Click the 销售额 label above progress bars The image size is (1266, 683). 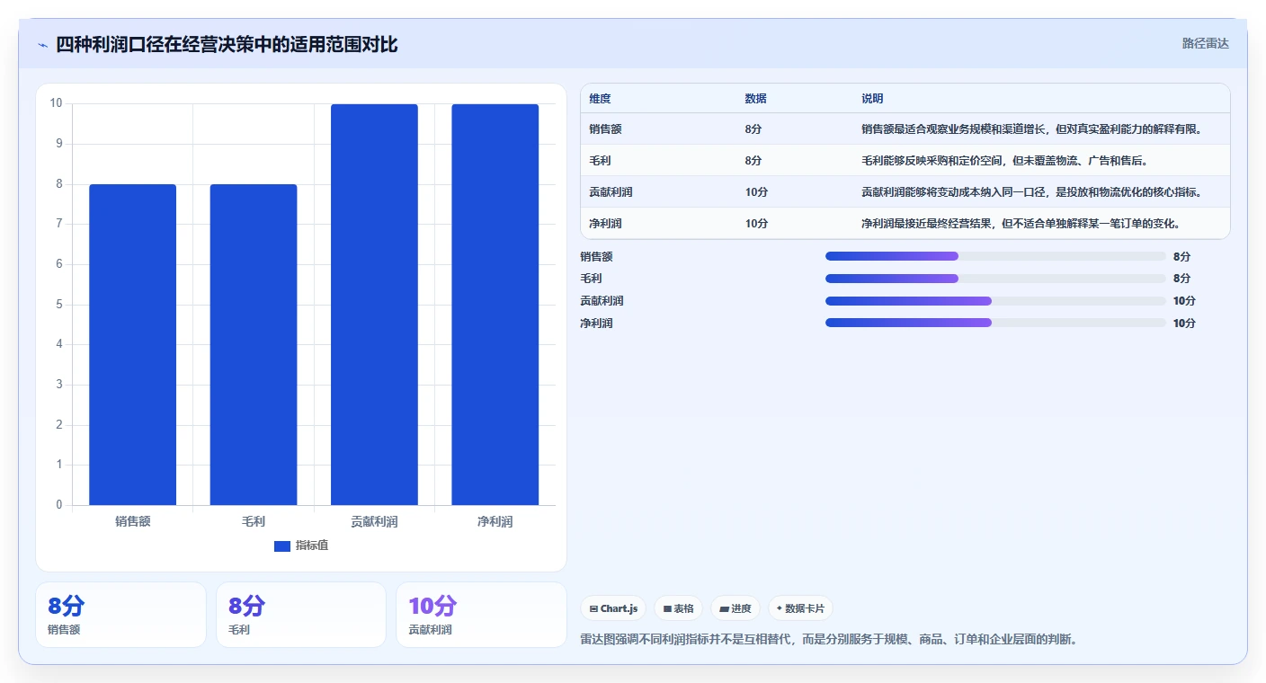pos(596,257)
